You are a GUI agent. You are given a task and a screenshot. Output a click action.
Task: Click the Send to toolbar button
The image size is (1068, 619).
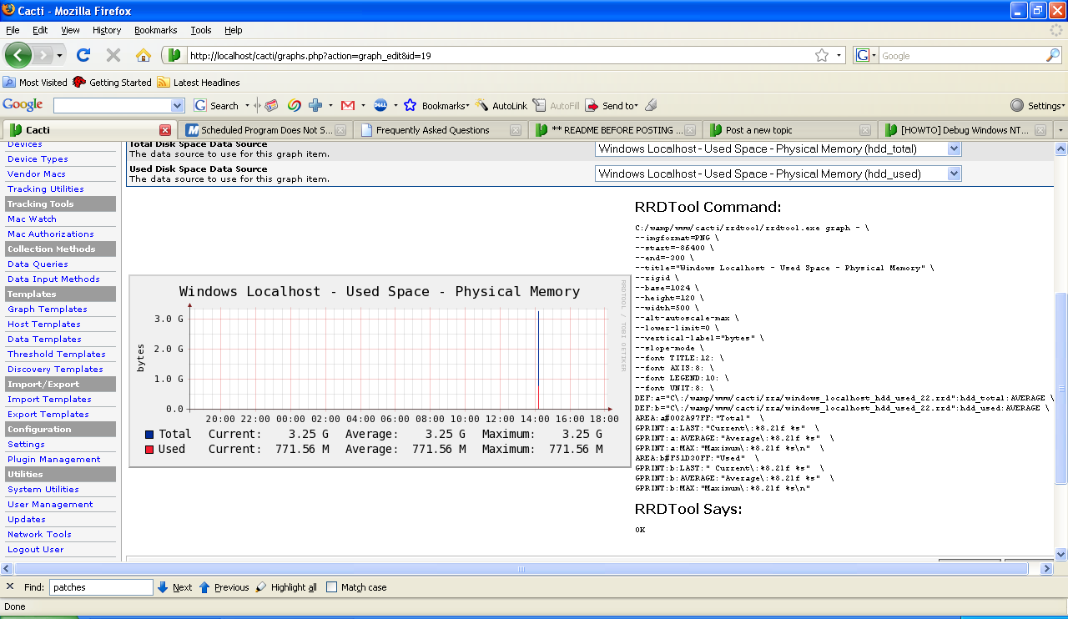pyautogui.click(x=611, y=105)
